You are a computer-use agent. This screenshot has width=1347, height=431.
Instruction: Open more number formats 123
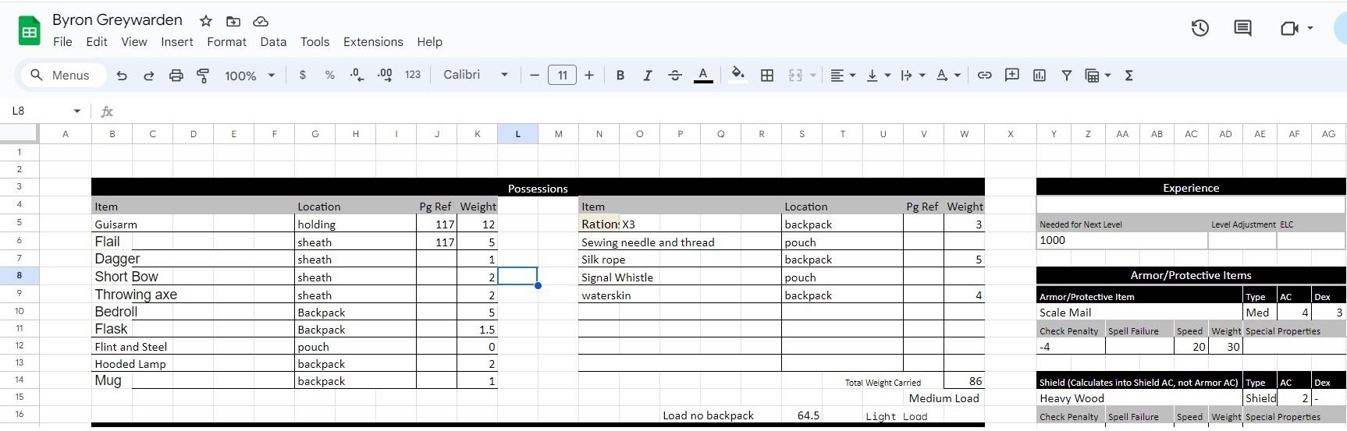point(413,75)
